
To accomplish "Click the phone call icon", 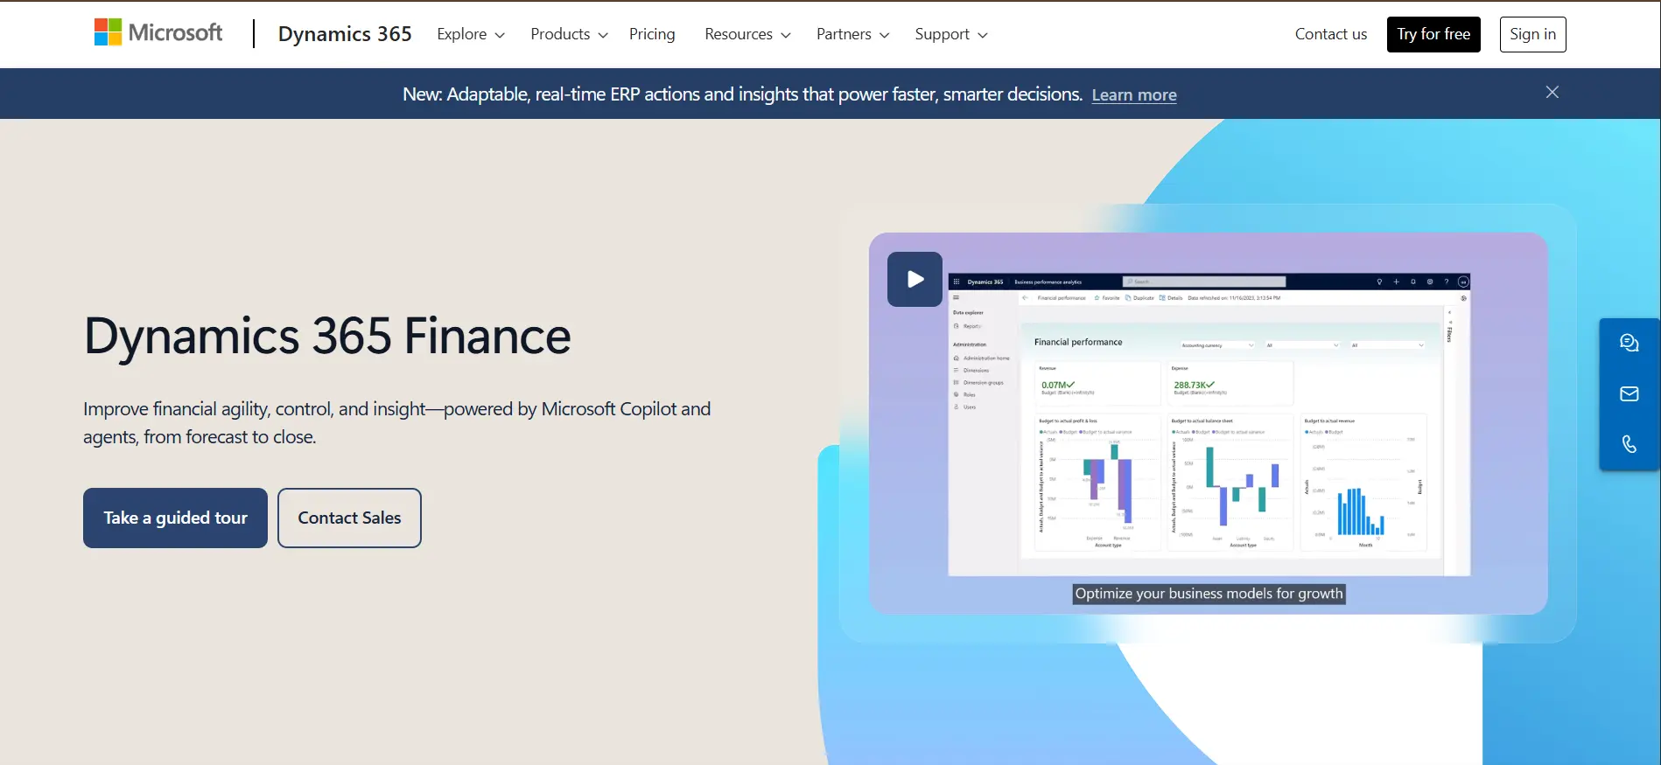I will 1629,445.
